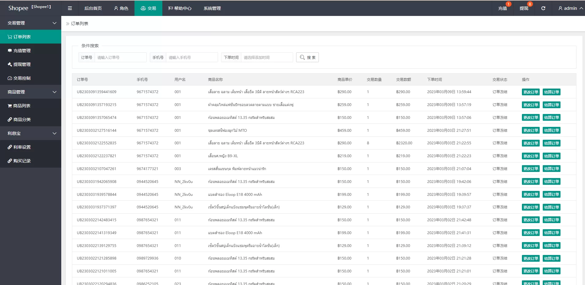
Task: Click 结算订单 for order UB2303032122552835
Action: [x=551, y=143]
